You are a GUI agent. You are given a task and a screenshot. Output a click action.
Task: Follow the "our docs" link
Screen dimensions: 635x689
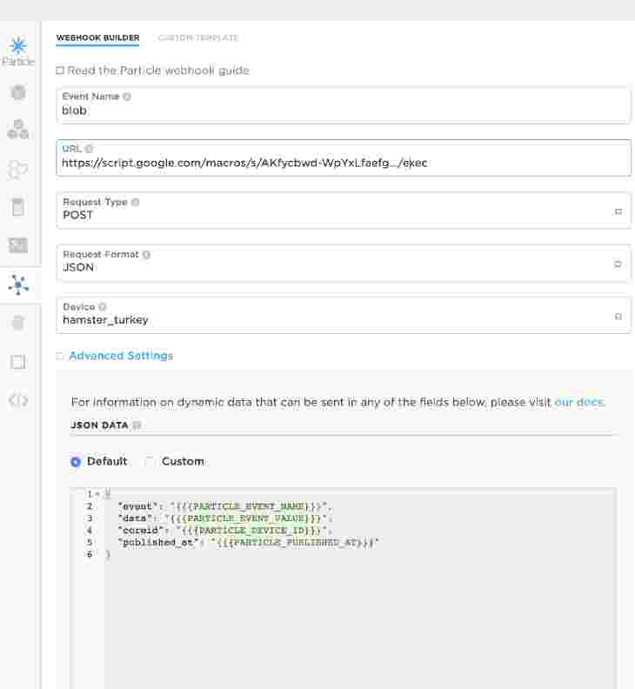(578, 403)
